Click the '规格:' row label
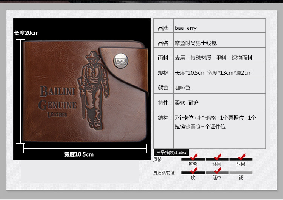The image size is (283, 200). point(164,73)
